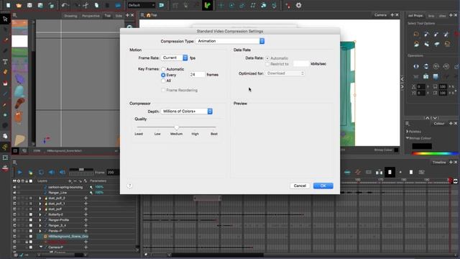Screen dimensions: 460x259
Task: Click the Frame number field in Timeline
Action: pos(112,173)
